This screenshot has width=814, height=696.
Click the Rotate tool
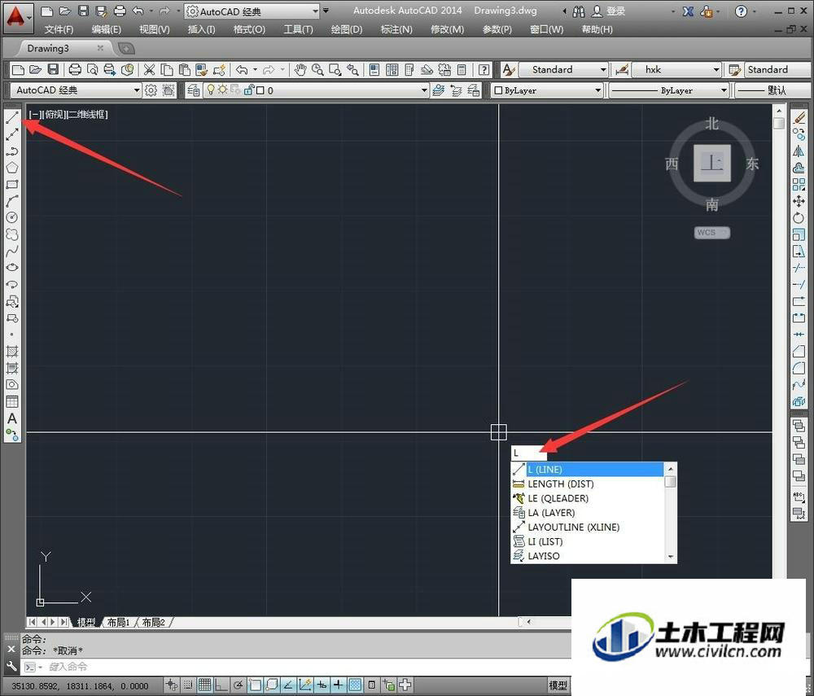(799, 218)
